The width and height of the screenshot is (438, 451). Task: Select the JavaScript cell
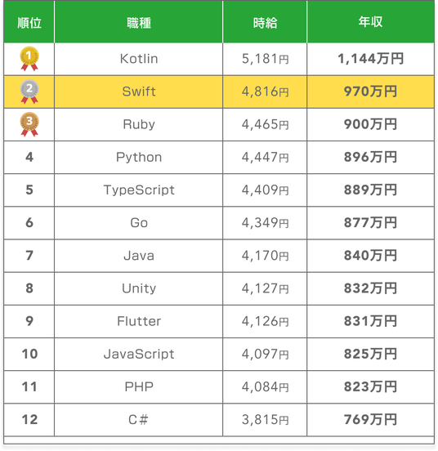tap(139, 354)
